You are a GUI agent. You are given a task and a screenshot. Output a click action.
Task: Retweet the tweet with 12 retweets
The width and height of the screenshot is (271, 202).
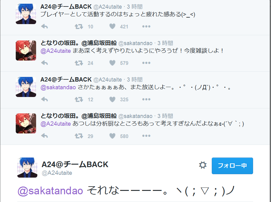click(x=79, y=99)
